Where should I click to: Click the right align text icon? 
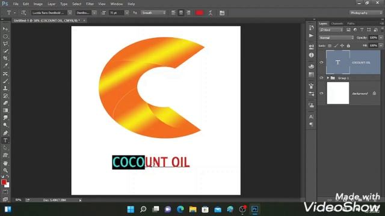tap(188, 13)
